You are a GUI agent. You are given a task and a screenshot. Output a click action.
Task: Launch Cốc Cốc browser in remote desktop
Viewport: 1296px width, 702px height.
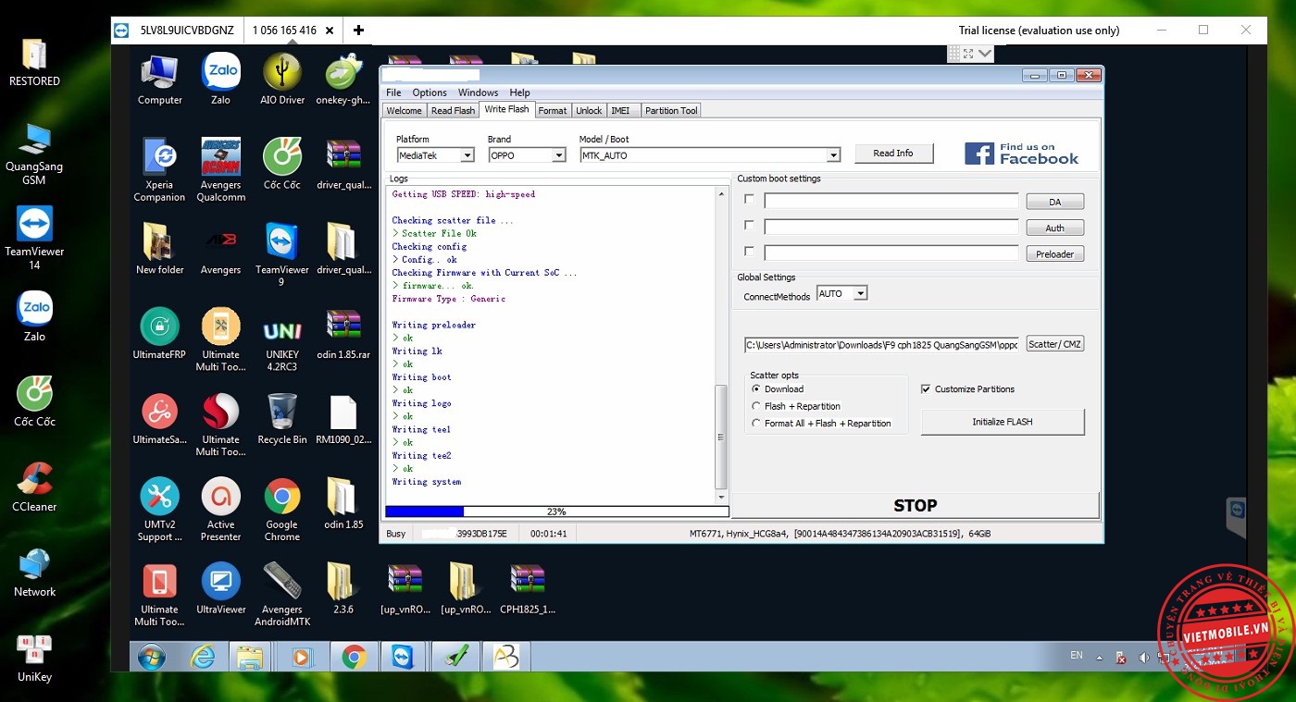point(282,164)
